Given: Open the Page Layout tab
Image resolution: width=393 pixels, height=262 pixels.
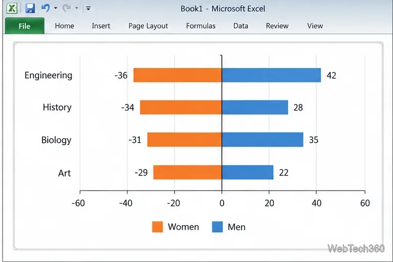Looking at the screenshot, I should tap(148, 26).
